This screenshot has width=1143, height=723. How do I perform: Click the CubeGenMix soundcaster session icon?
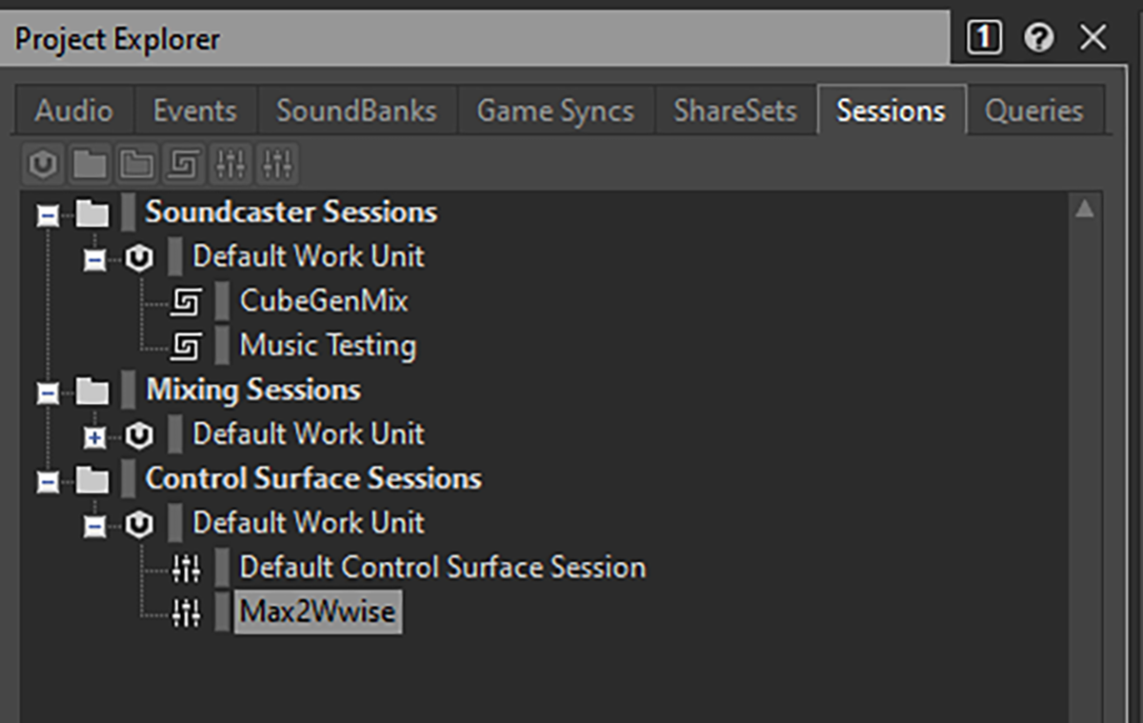[x=186, y=302]
